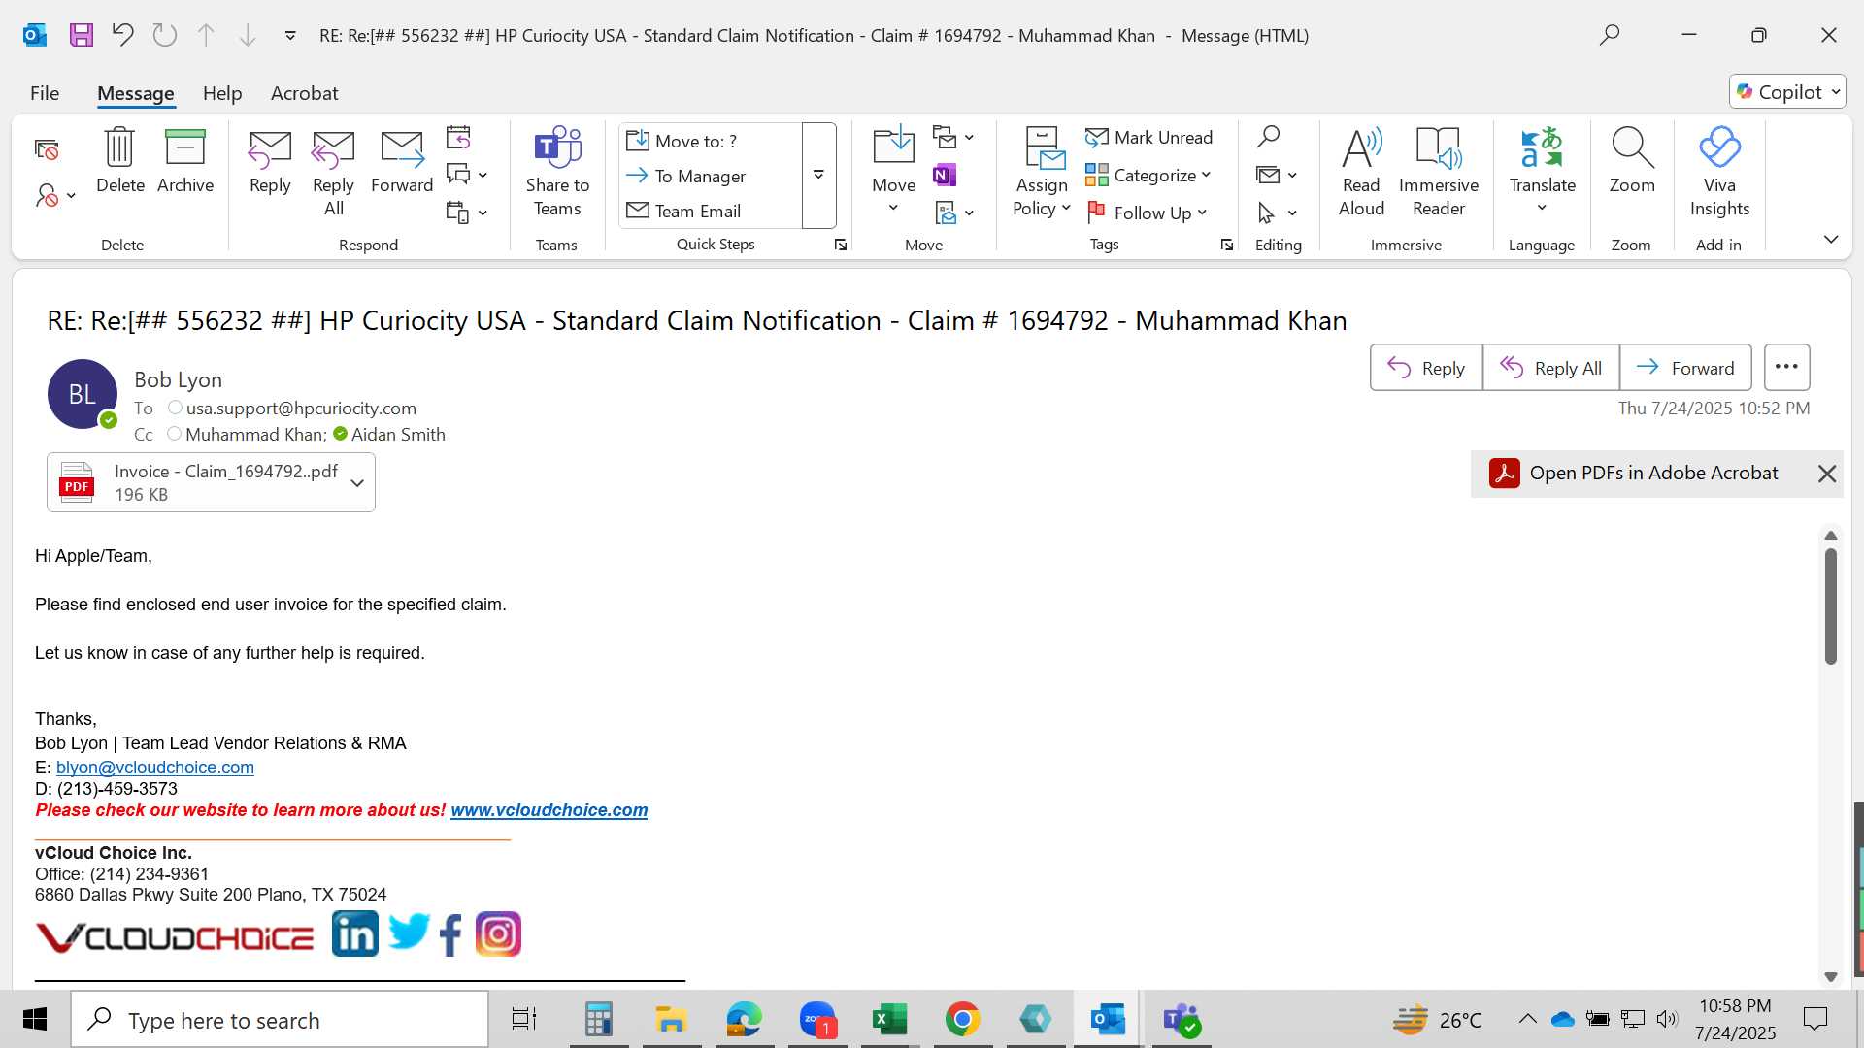Open the Tags dialog launcher

click(1227, 246)
